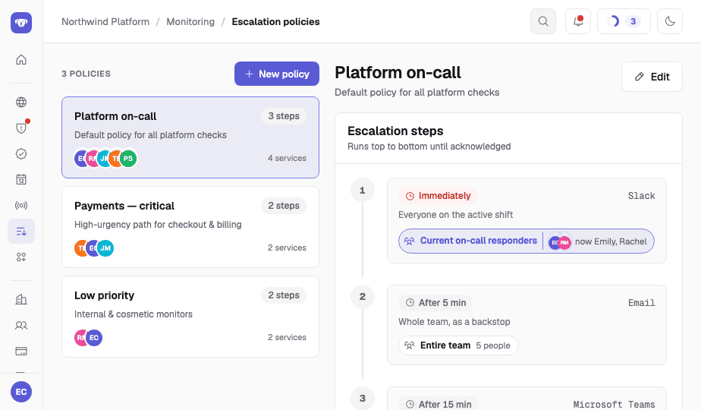Click step number 3 marker

(363, 398)
